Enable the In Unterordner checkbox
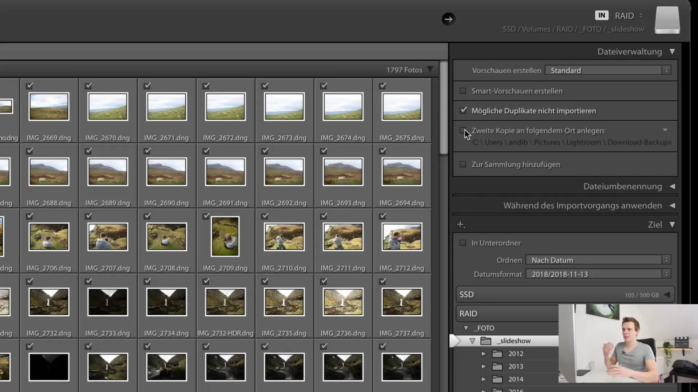 point(463,243)
